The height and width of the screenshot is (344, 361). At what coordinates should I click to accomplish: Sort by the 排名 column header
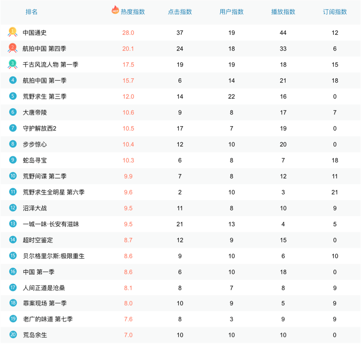31,12
